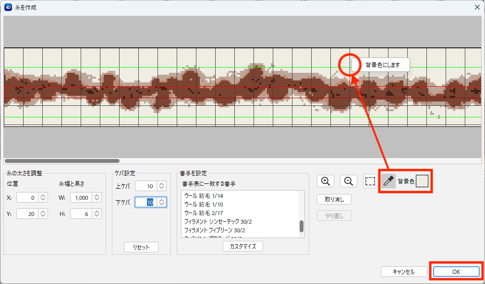Viewport: 485px width, 284px height.
Task: Click the zoom in magnifier icon
Action: 326,181
